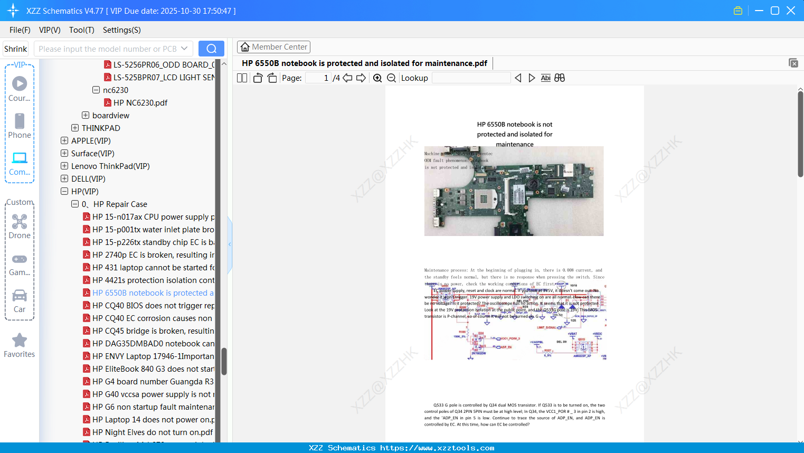Rotate the PDF counterclockwise

pos(258,78)
